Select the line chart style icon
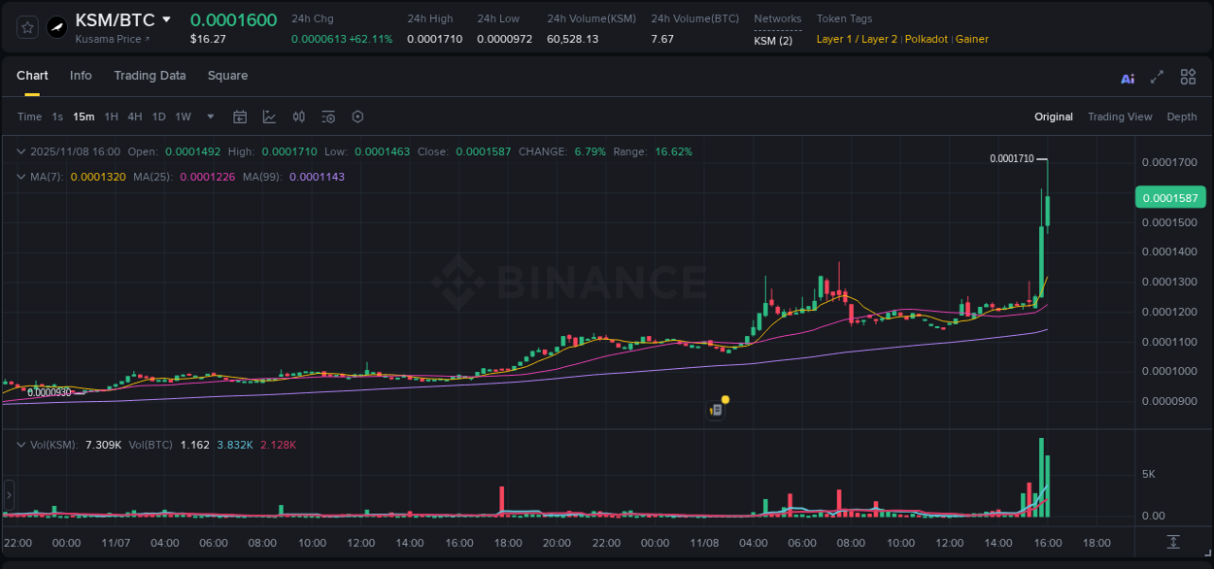Viewport: 1214px width, 569px height. tap(268, 117)
